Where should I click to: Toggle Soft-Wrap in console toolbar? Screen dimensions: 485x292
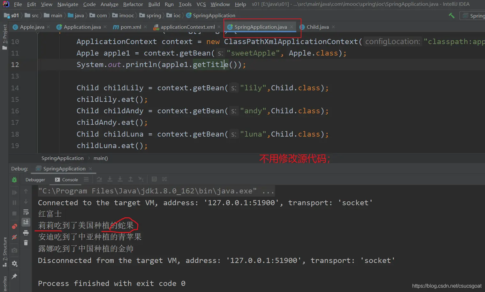26,212
